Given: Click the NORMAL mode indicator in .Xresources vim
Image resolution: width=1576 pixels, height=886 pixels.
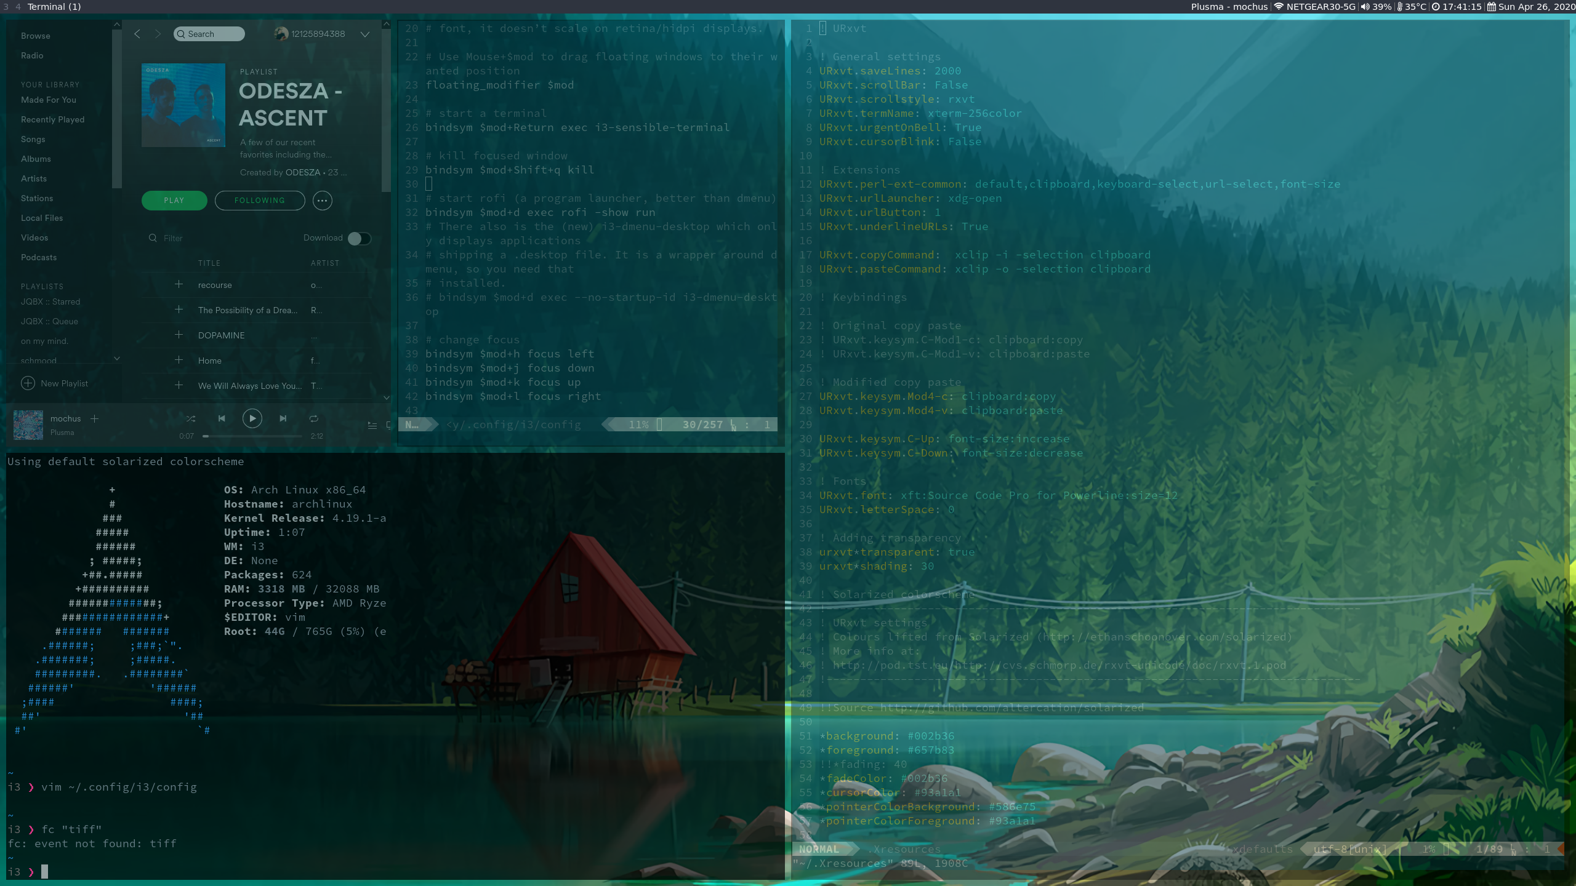Looking at the screenshot, I should 819,849.
